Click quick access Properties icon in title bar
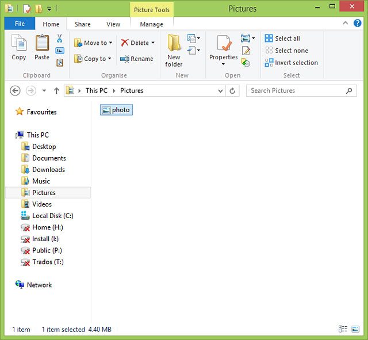368x340 pixels. point(27,9)
